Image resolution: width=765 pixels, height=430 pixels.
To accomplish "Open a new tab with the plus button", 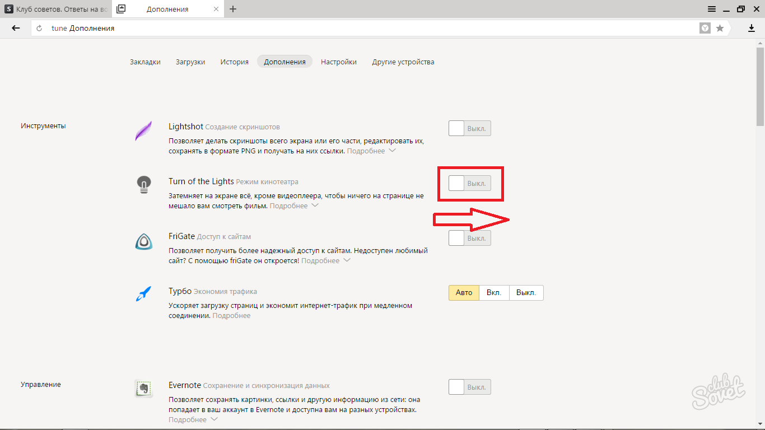I will (233, 9).
